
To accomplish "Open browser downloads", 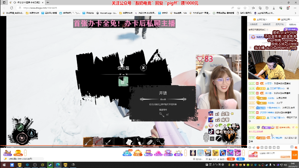I will point(274,8).
